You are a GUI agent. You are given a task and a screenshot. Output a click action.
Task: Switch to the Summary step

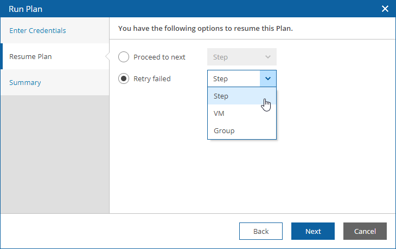pyautogui.click(x=25, y=83)
